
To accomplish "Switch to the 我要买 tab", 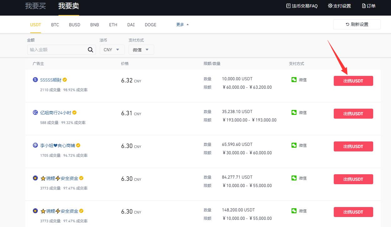I will point(35,6).
